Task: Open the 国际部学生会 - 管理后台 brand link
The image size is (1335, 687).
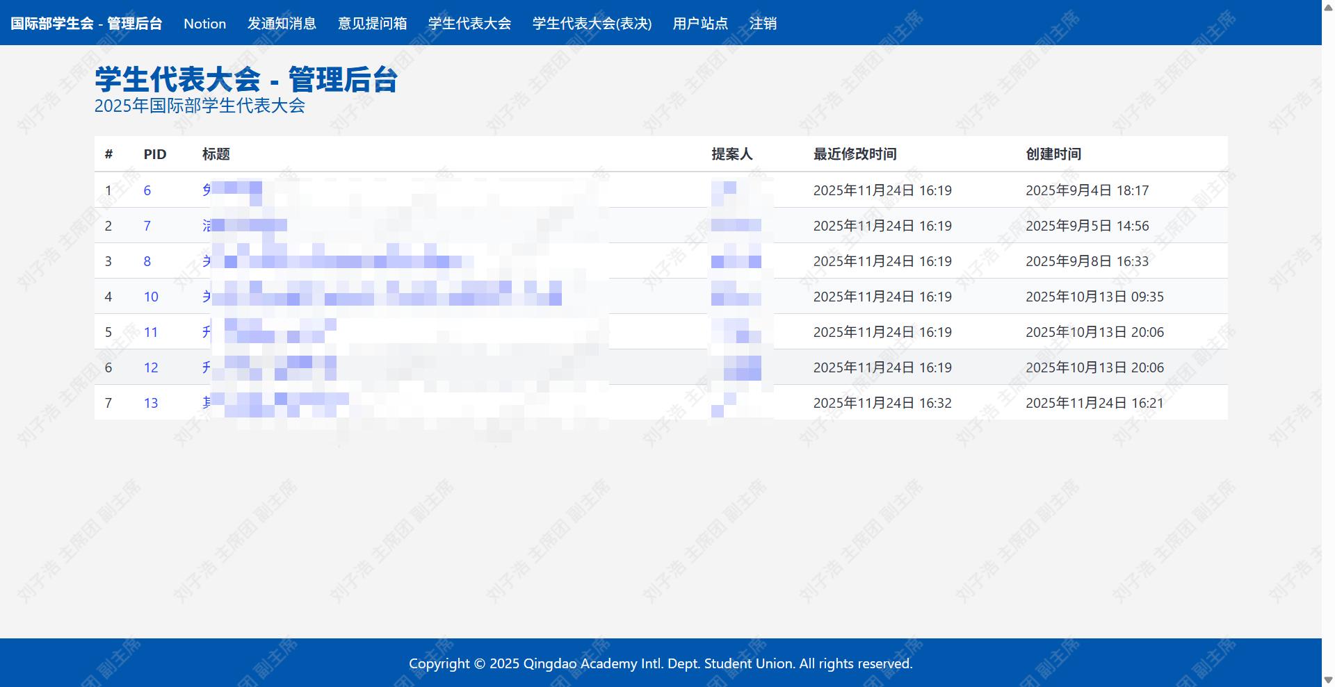Action: (x=86, y=24)
